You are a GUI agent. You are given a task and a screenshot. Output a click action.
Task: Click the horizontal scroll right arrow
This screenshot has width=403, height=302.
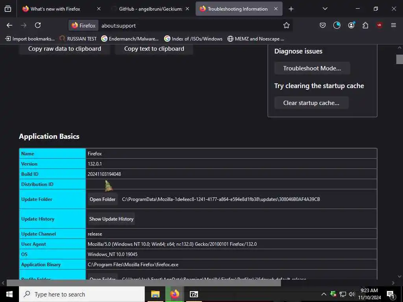[x=393, y=283]
